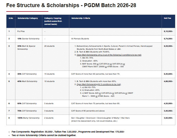The height and width of the screenshot is (138, 177).
Task: Click the 6,10,000/- net fee amount
Action: click(168, 31)
